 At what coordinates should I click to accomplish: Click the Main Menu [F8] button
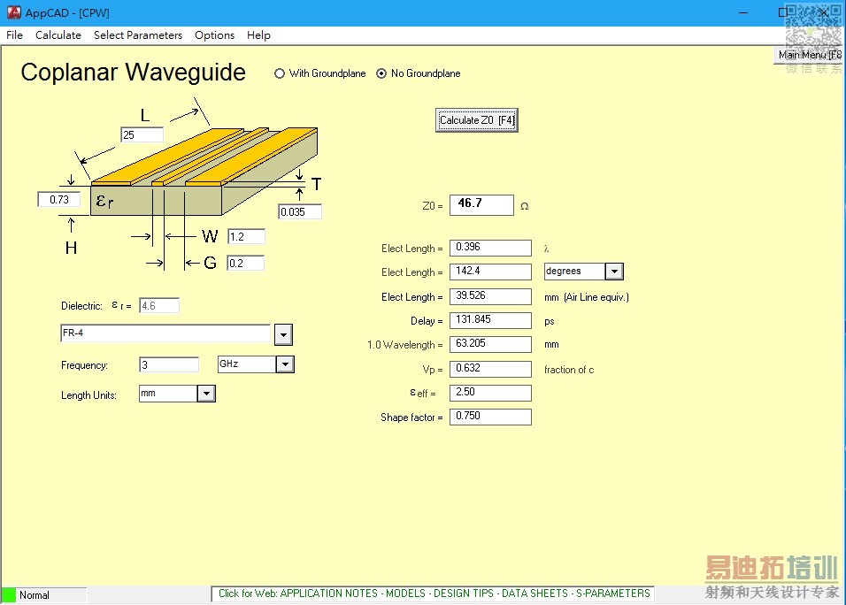(x=810, y=55)
